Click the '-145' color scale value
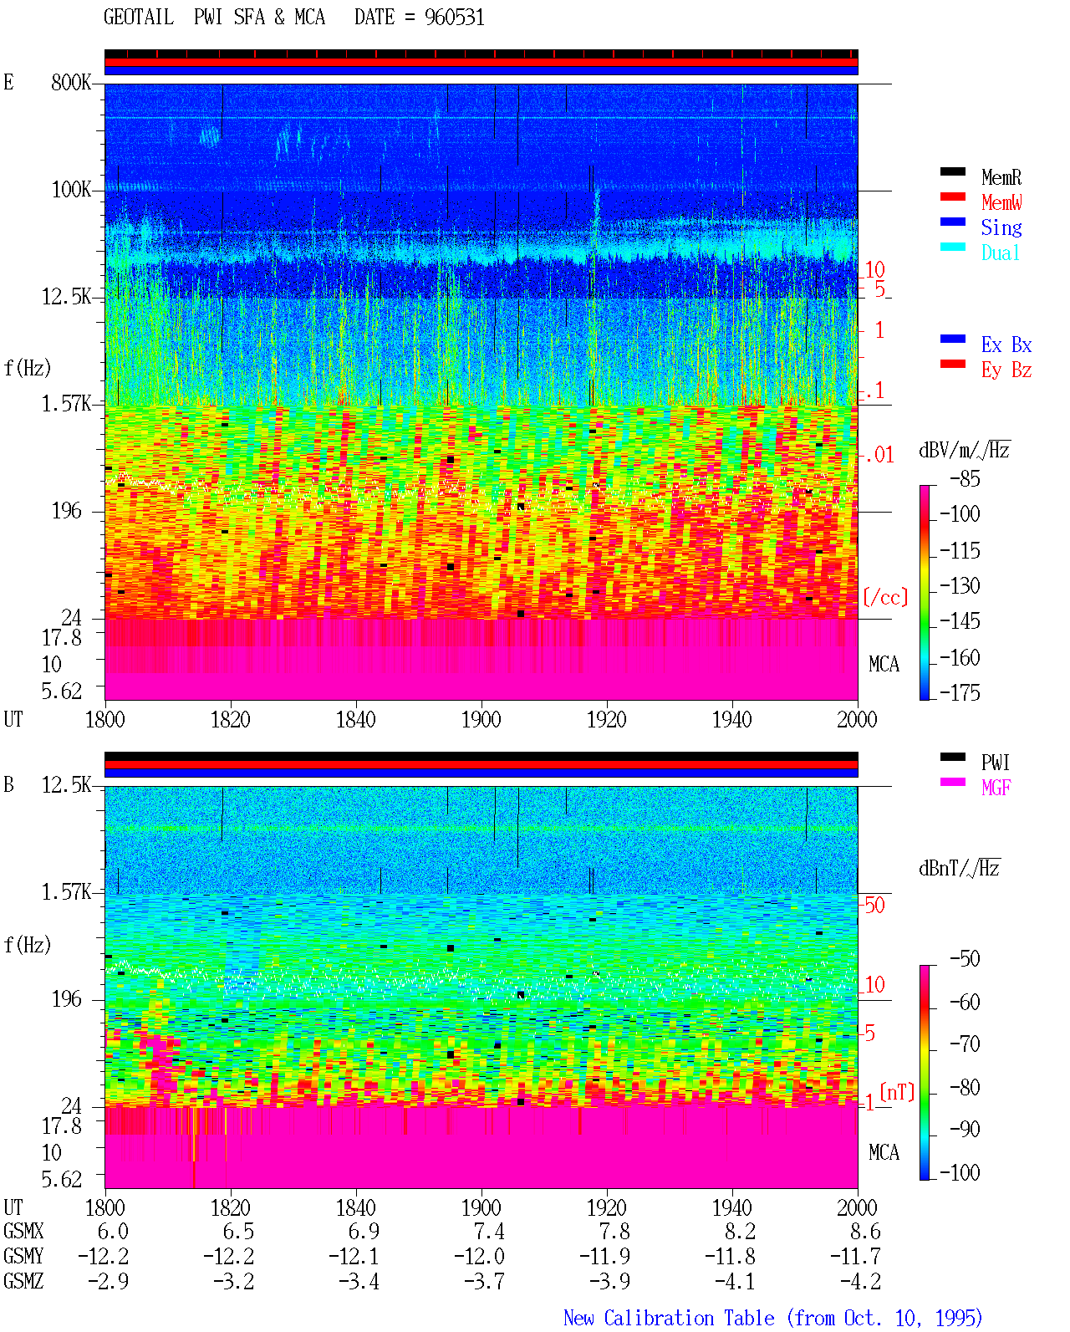The image size is (1070, 1332). tap(960, 621)
